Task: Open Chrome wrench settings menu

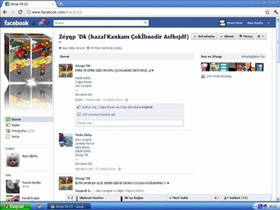Action: pyautogui.click(x=276, y=12)
